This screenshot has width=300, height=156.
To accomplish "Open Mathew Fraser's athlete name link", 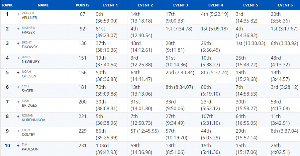I will (x=28, y=30).
